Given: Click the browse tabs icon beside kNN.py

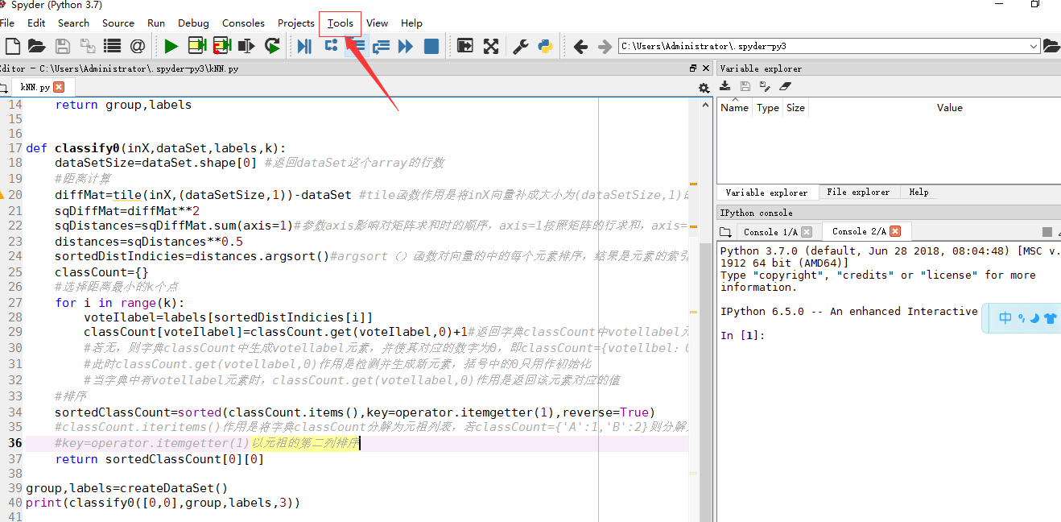Looking at the screenshot, I should coord(3,87).
